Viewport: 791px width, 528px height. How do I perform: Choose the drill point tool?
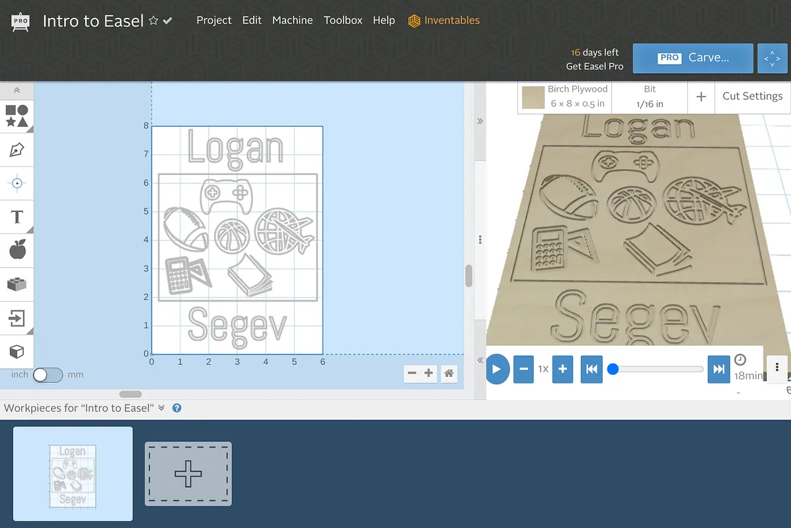tap(17, 183)
